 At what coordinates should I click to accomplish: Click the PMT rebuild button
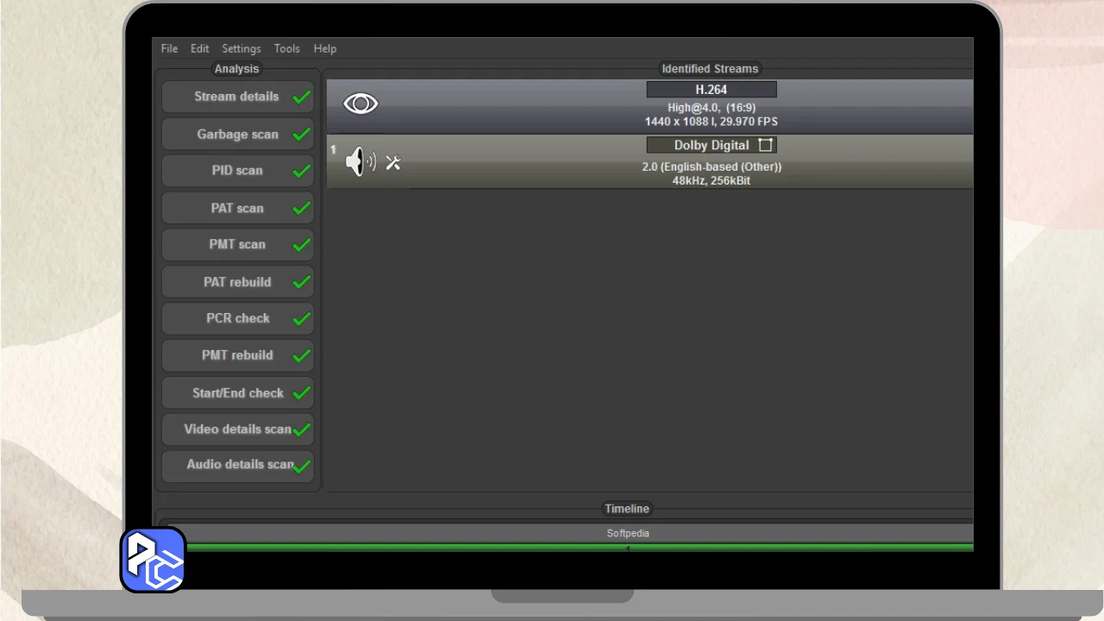click(x=238, y=355)
